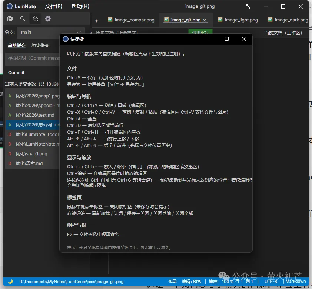Click the 编辑+预览 layout status entry

[192, 282]
